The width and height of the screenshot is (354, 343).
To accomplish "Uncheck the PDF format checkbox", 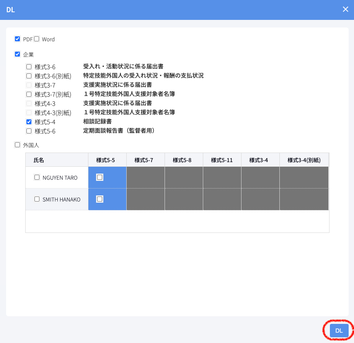I will 17,39.
